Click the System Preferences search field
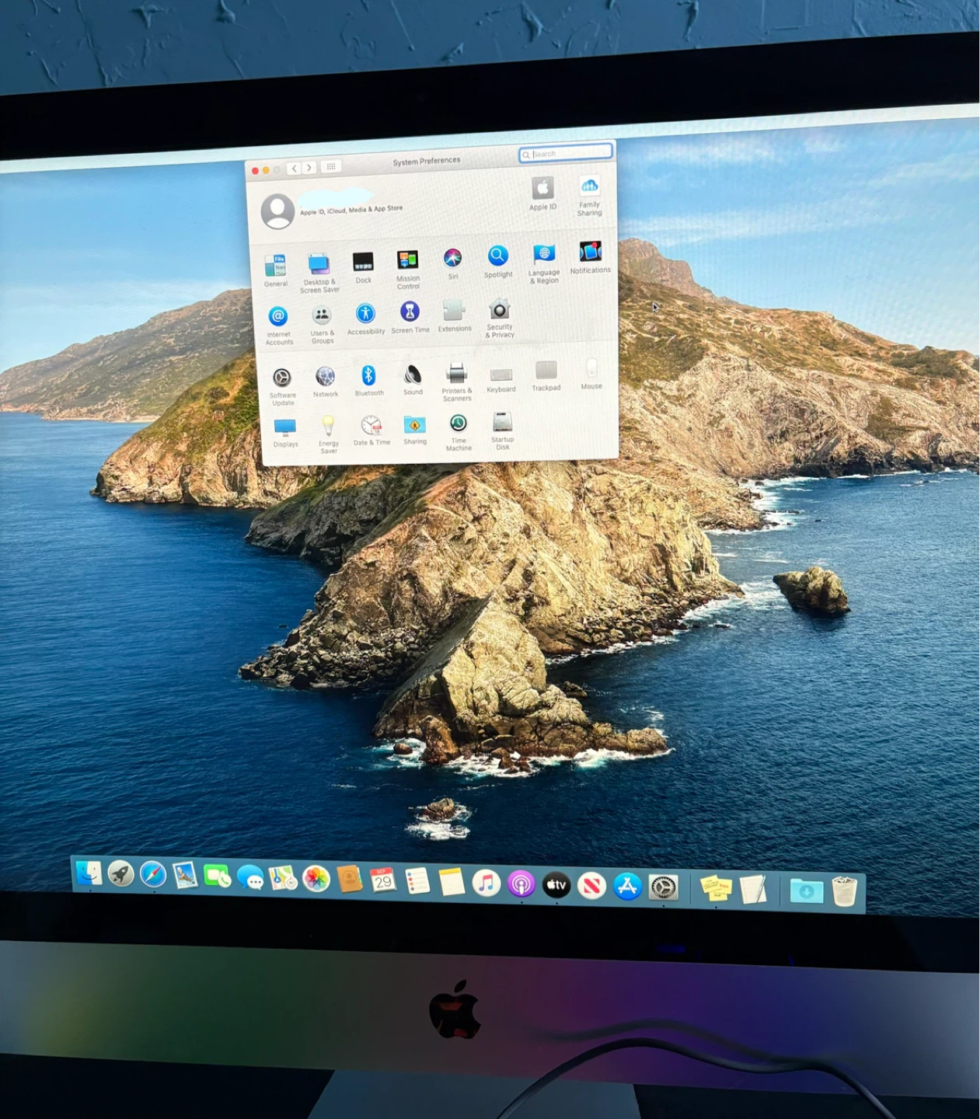The width and height of the screenshot is (980, 1119). point(566,153)
